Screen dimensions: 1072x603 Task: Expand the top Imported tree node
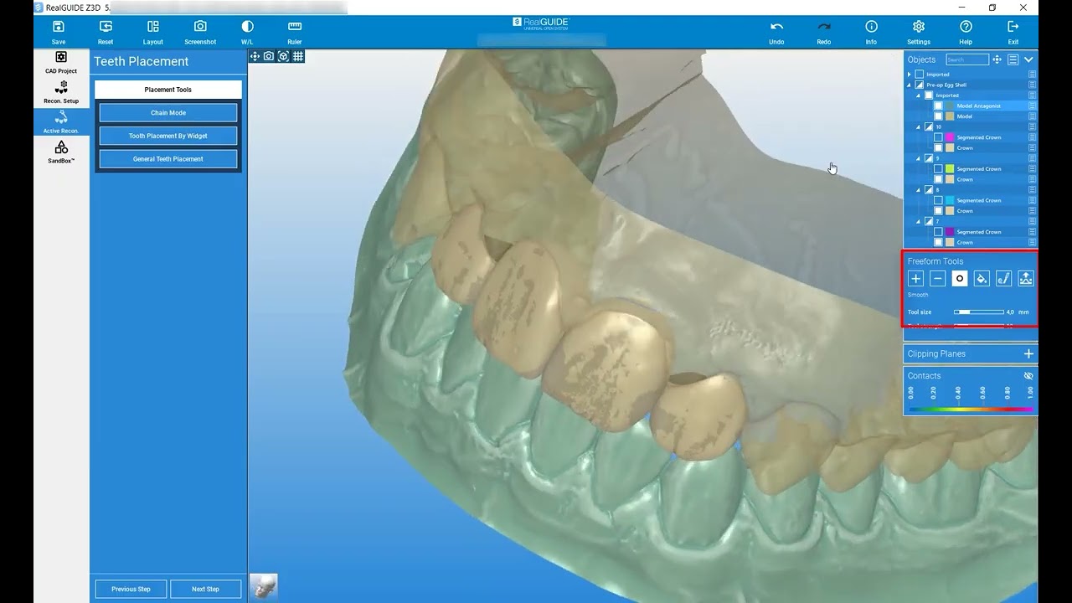(909, 75)
